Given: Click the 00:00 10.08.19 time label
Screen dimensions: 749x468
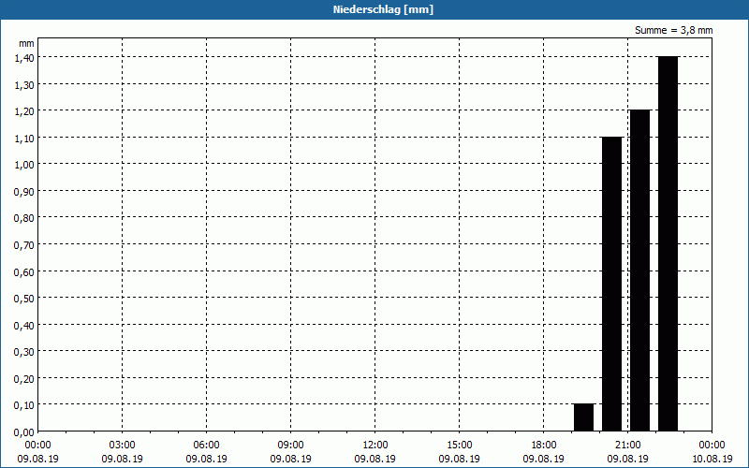Looking at the screenshot, I should (712, 452).
